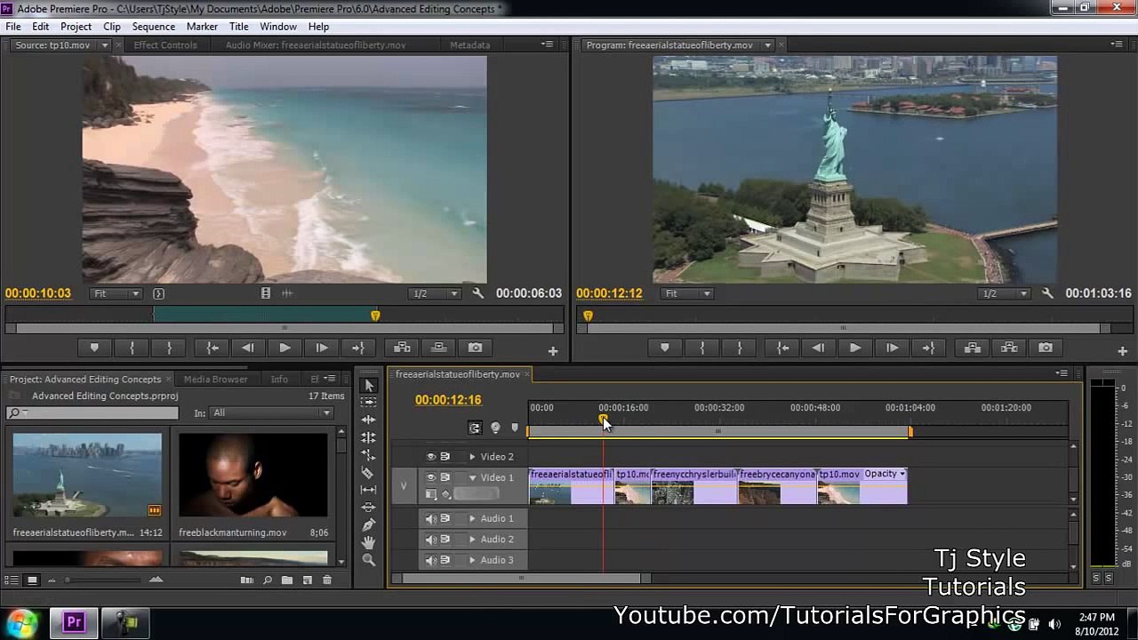This screenshot has height=640, width=1138.
Task: Open Program monitor settings wrench
Action: coord(1047,293)
